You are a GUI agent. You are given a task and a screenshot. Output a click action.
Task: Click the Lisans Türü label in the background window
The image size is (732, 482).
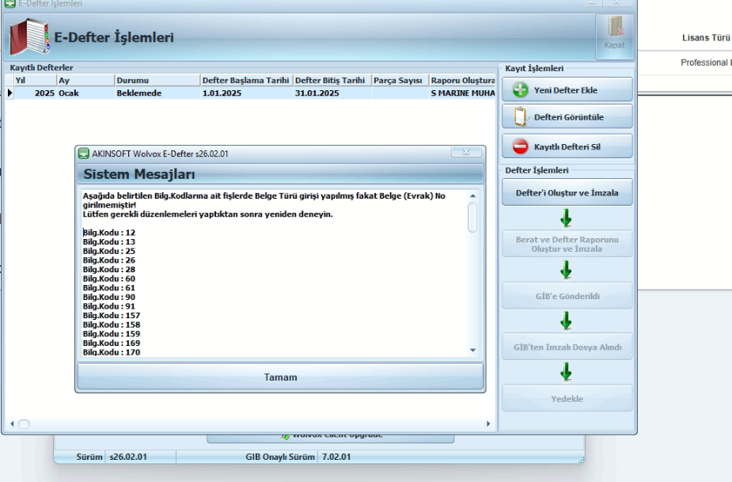706,38
